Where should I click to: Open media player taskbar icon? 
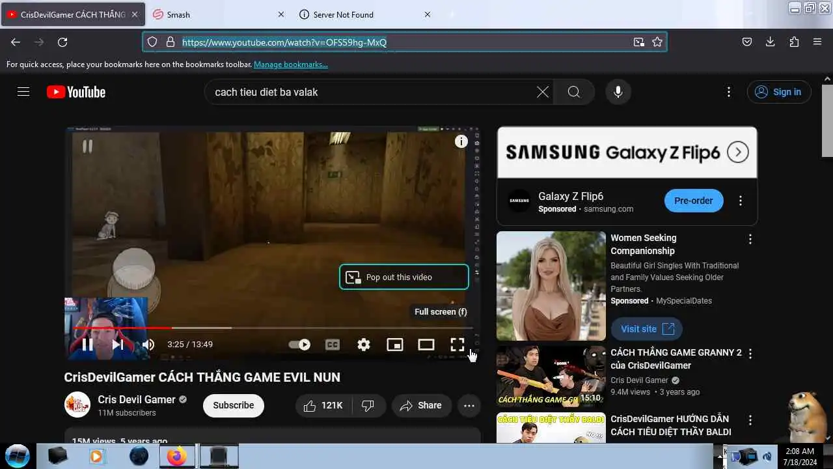tap(97, 456)
